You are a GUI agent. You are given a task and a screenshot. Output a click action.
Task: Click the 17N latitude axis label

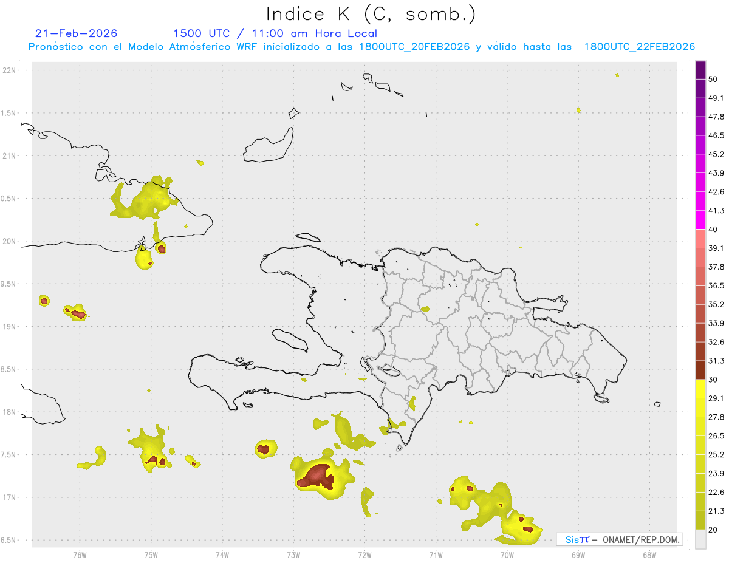point(10,497)
